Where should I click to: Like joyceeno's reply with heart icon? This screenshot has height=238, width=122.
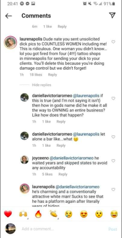coord(113,161)
